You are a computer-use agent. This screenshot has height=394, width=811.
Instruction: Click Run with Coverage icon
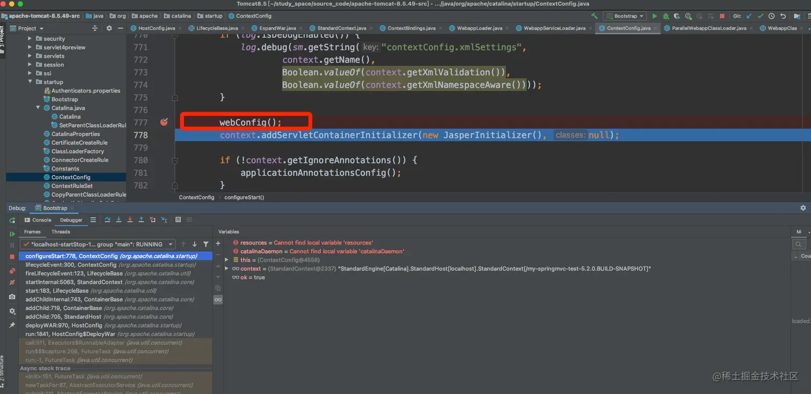[x=677, y=16]
